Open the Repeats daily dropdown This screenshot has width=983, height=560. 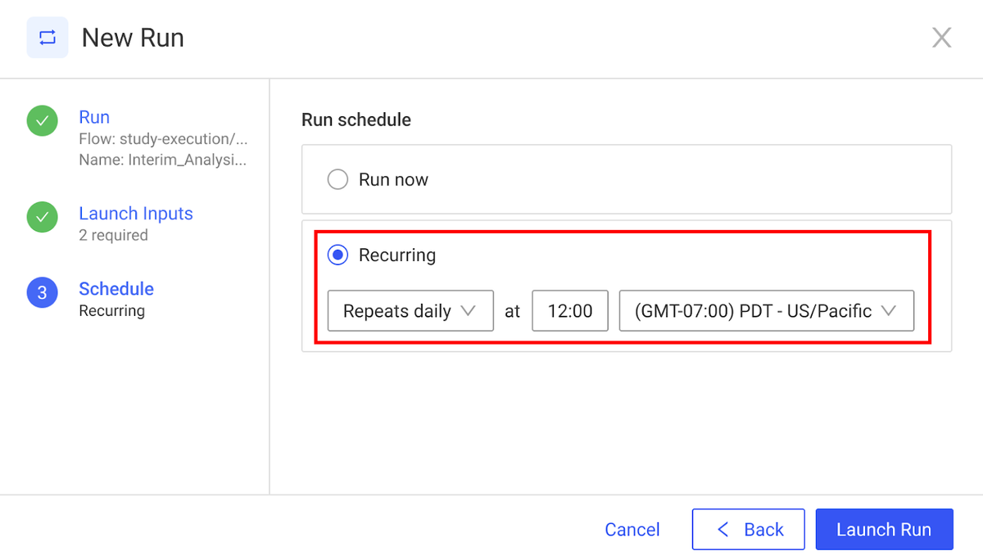point(410,311)
